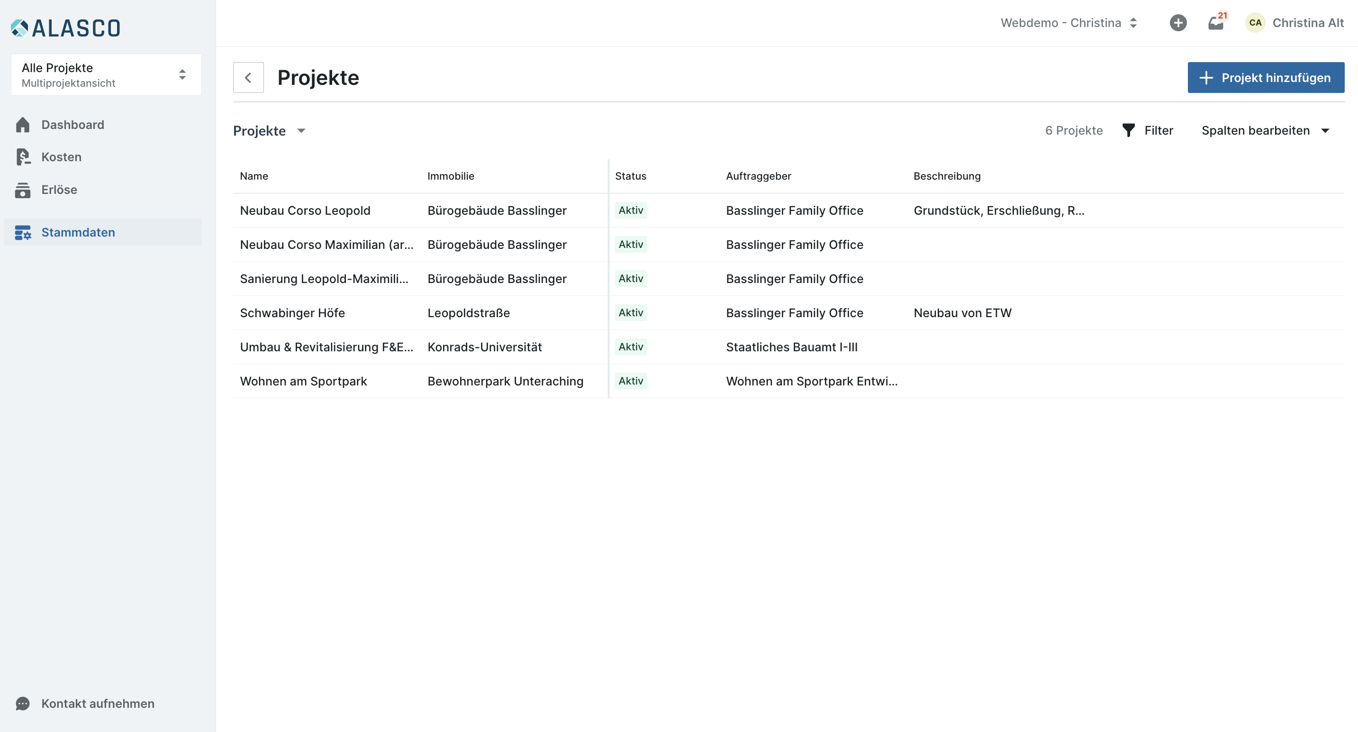Click Bürogebäude Basslinger in Sanierung Leopold-Maximili row
This screenshot has width=1358, height=732.
click(x=497, y=279)
